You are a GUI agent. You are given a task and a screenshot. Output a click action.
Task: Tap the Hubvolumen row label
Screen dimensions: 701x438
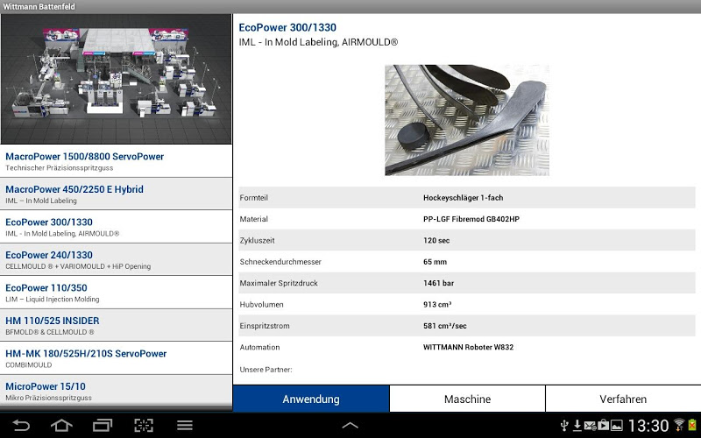coord(261,304)
